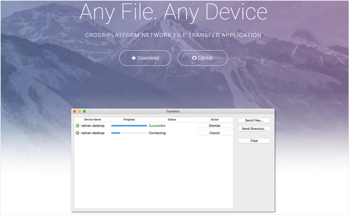
Task: Minimize Transfers window with yellow button
Action: point(79,111)
